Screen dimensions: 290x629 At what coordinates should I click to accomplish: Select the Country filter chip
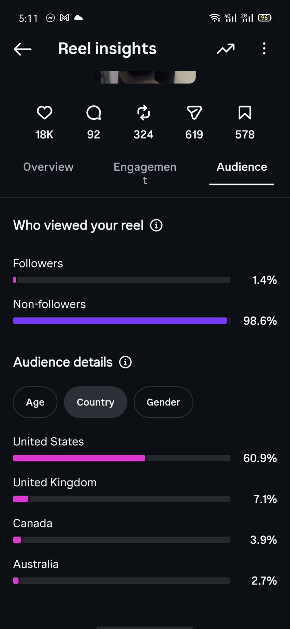point(95,402)
